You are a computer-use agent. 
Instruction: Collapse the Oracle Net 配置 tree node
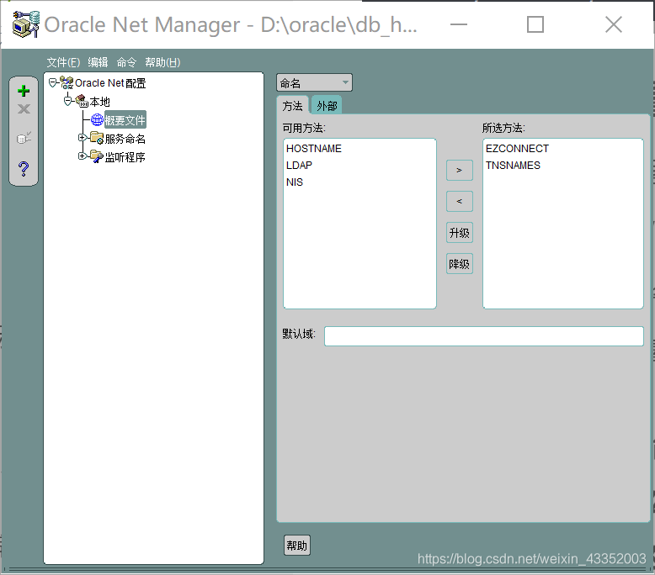tap(53, 82)
